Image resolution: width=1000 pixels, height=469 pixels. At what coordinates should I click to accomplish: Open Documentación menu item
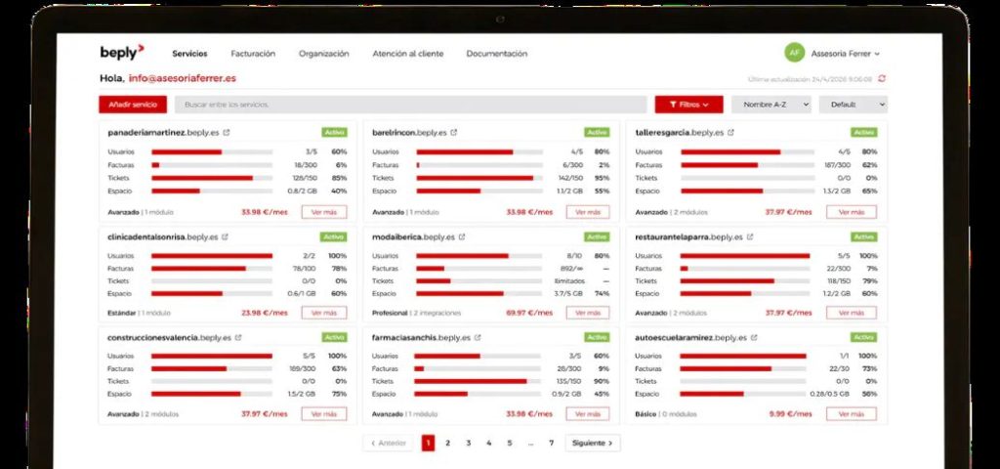[x=497, y=54]
